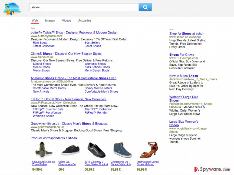Screen dimensions: 234x175
Task: Open the Goodwinsmith.co.uk Classic Men's Shoes ad
Action: [x=69, y=124]
